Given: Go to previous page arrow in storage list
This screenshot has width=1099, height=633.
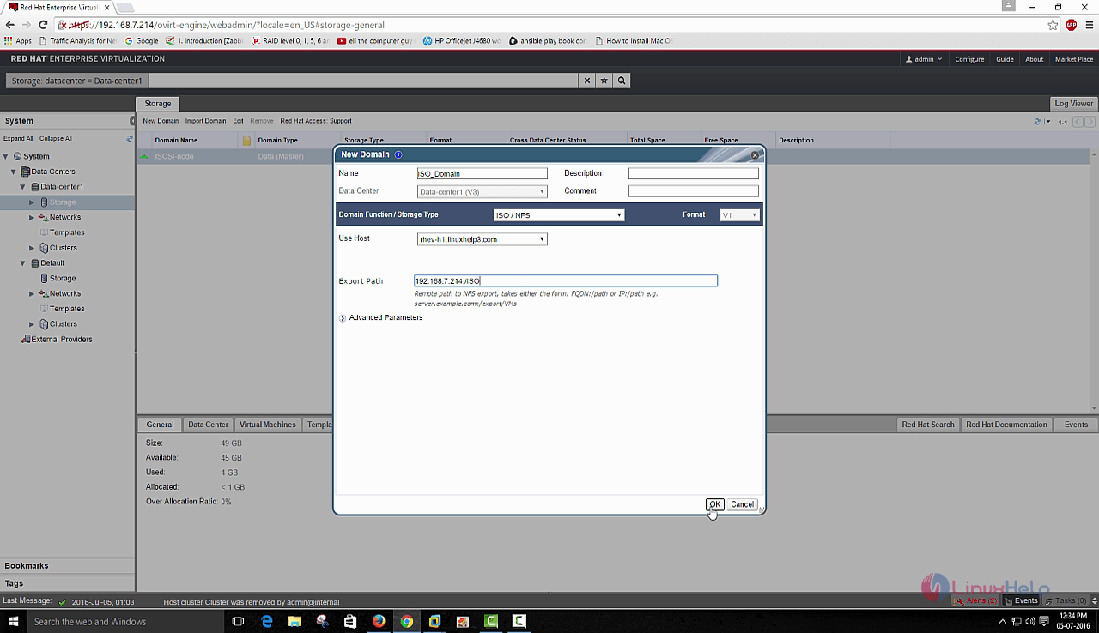Looking at the screenshot, I should (x=1078, y=122).
